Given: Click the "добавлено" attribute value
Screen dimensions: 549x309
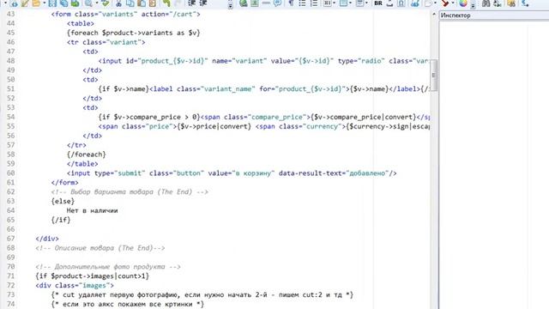Looking at the screenshot, I should 367,173.
